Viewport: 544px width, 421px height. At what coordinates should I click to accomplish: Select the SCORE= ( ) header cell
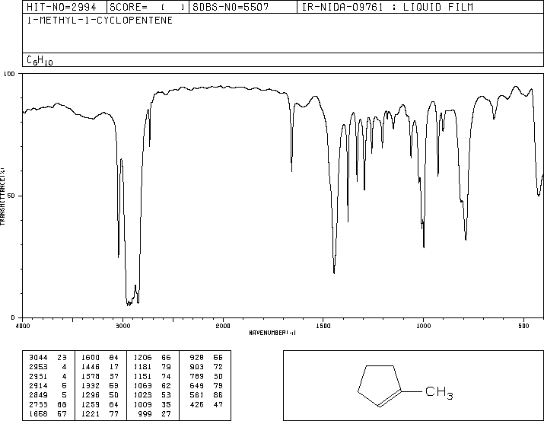point(147,7)
